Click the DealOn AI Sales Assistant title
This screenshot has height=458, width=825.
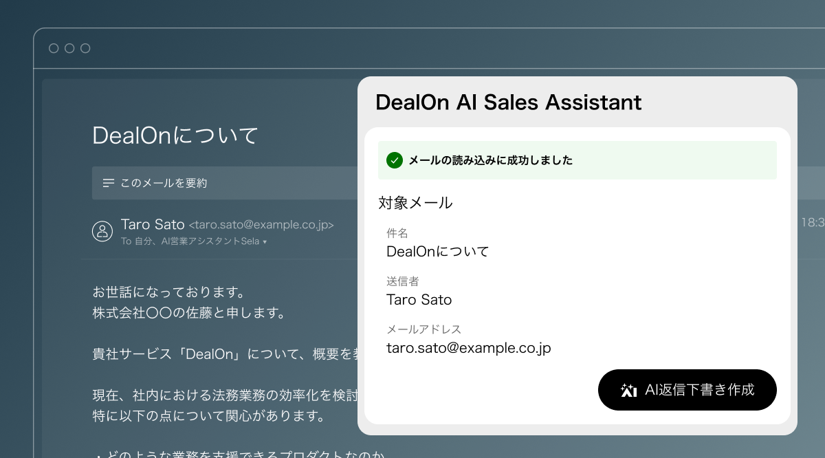click(508, 102)
